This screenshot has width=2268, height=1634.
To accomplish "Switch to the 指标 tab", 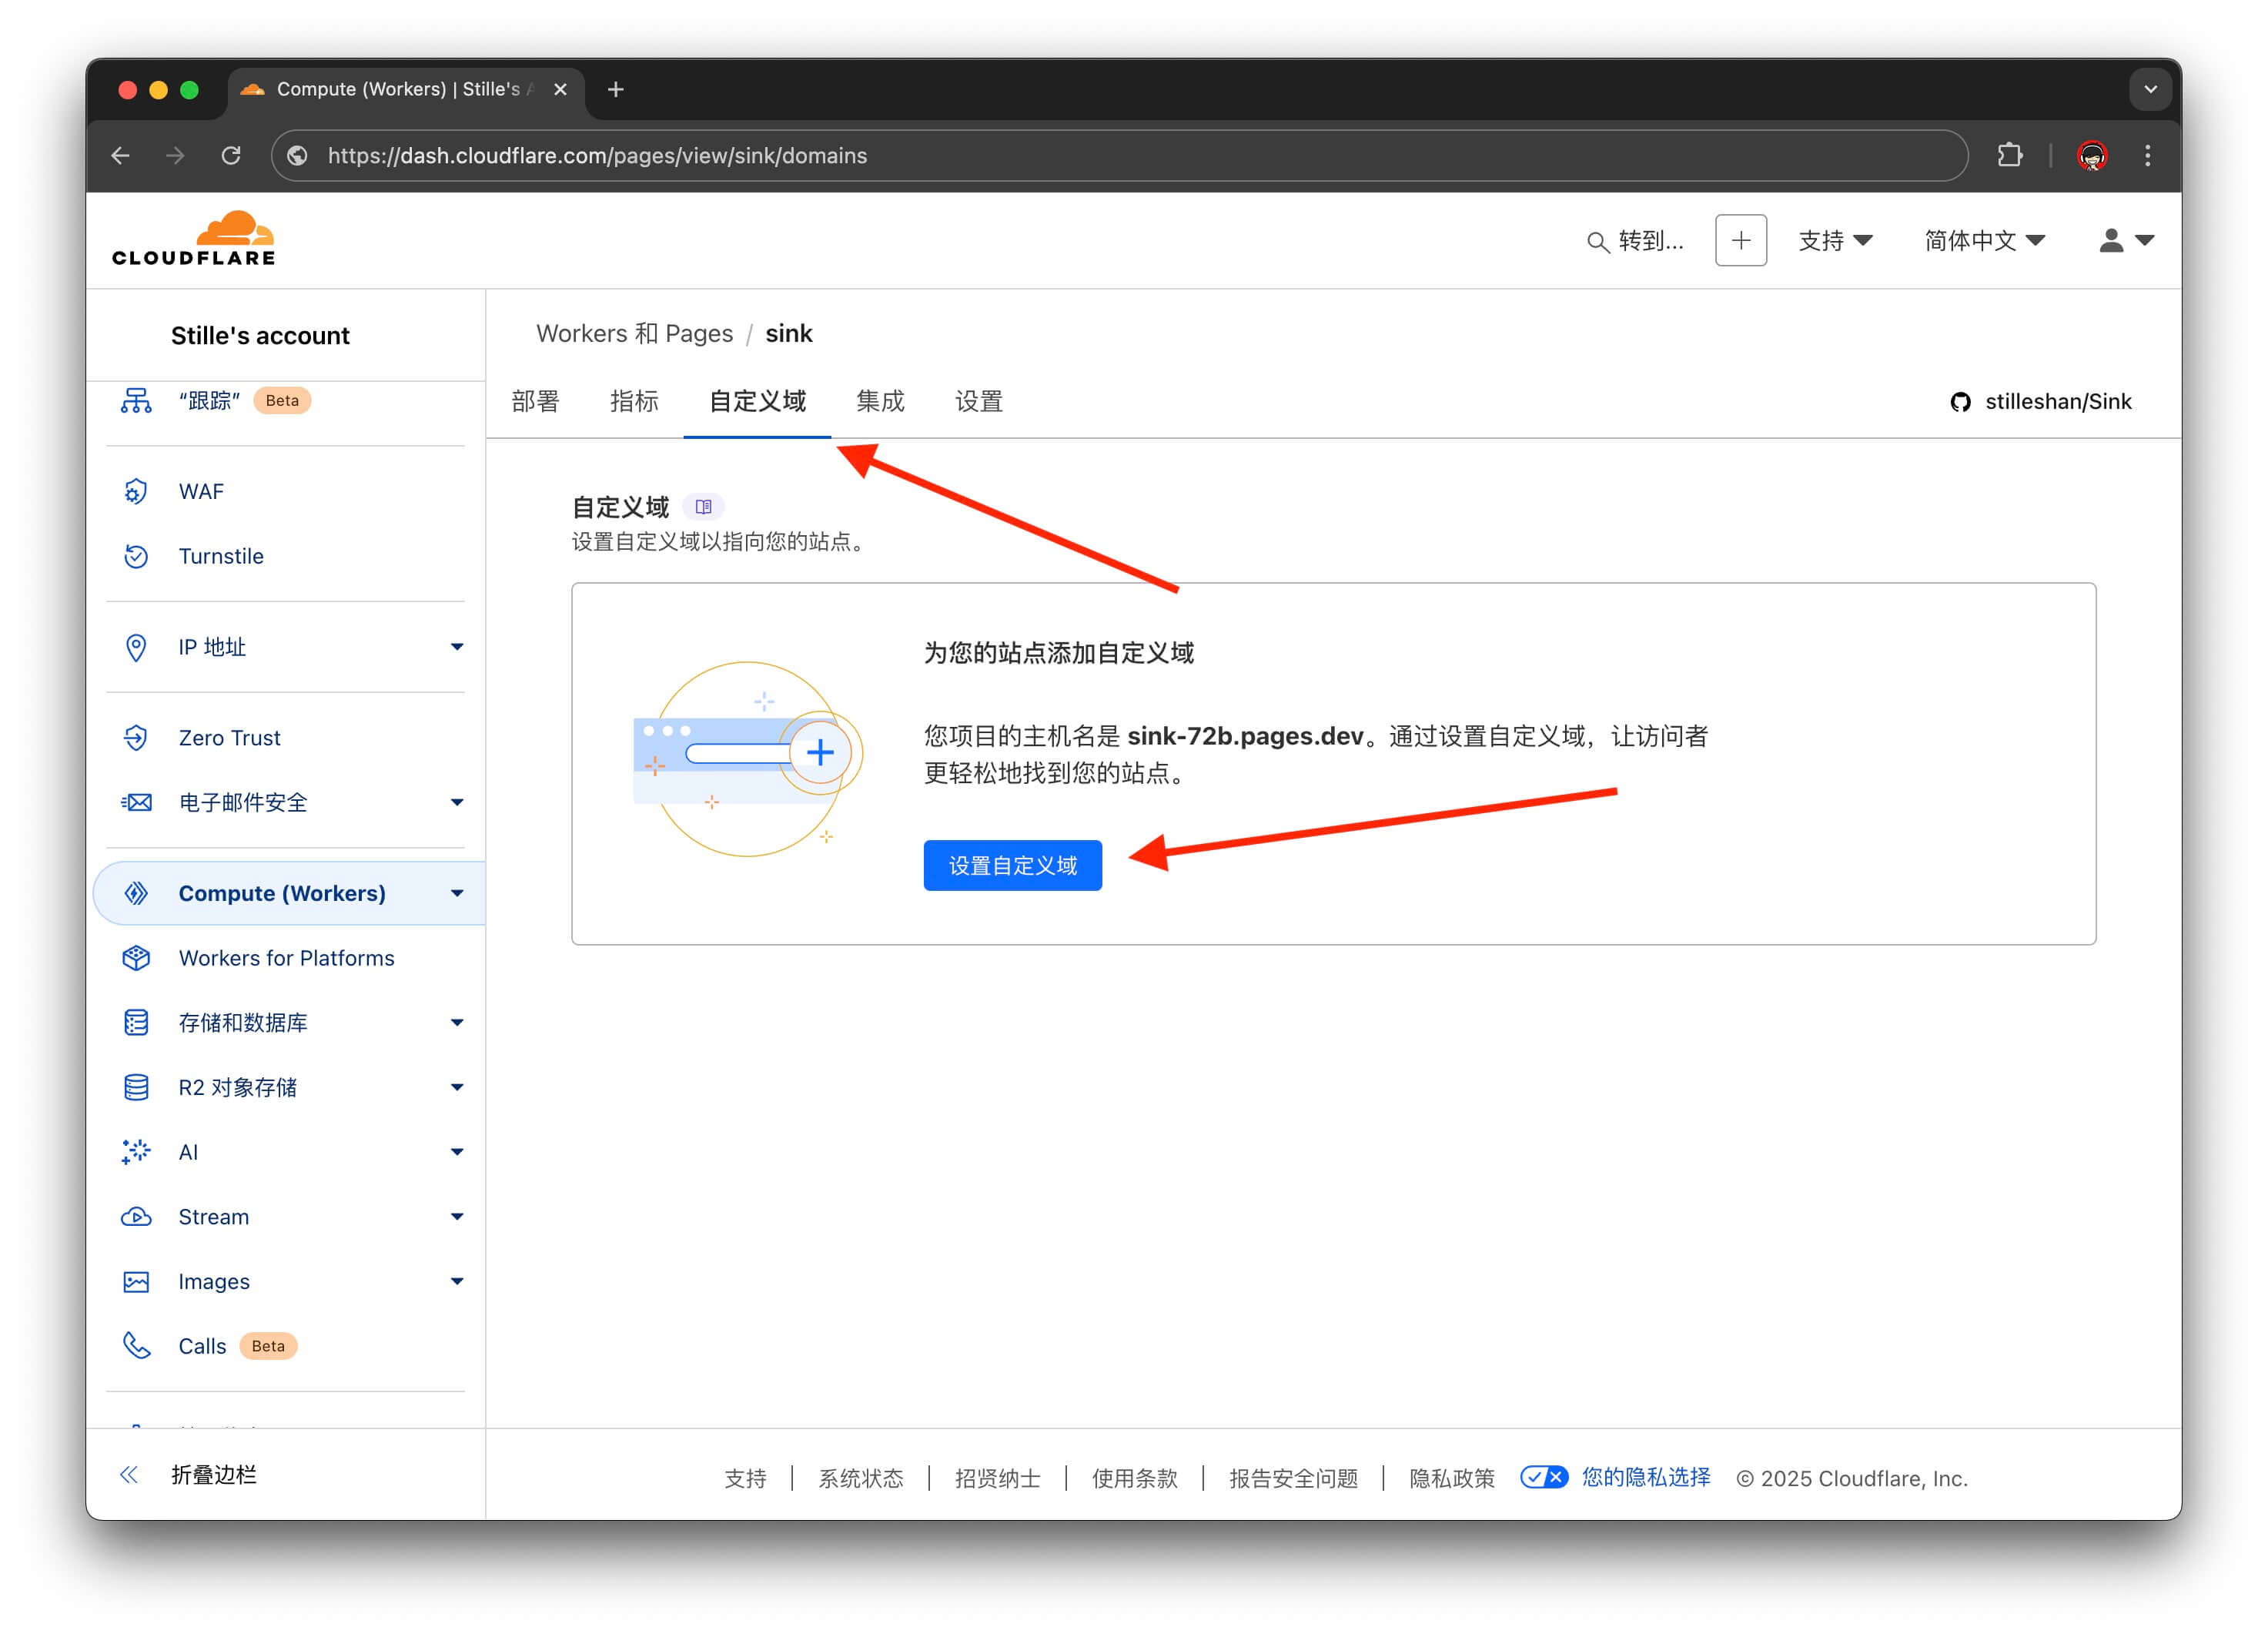I will pos(634,401).
